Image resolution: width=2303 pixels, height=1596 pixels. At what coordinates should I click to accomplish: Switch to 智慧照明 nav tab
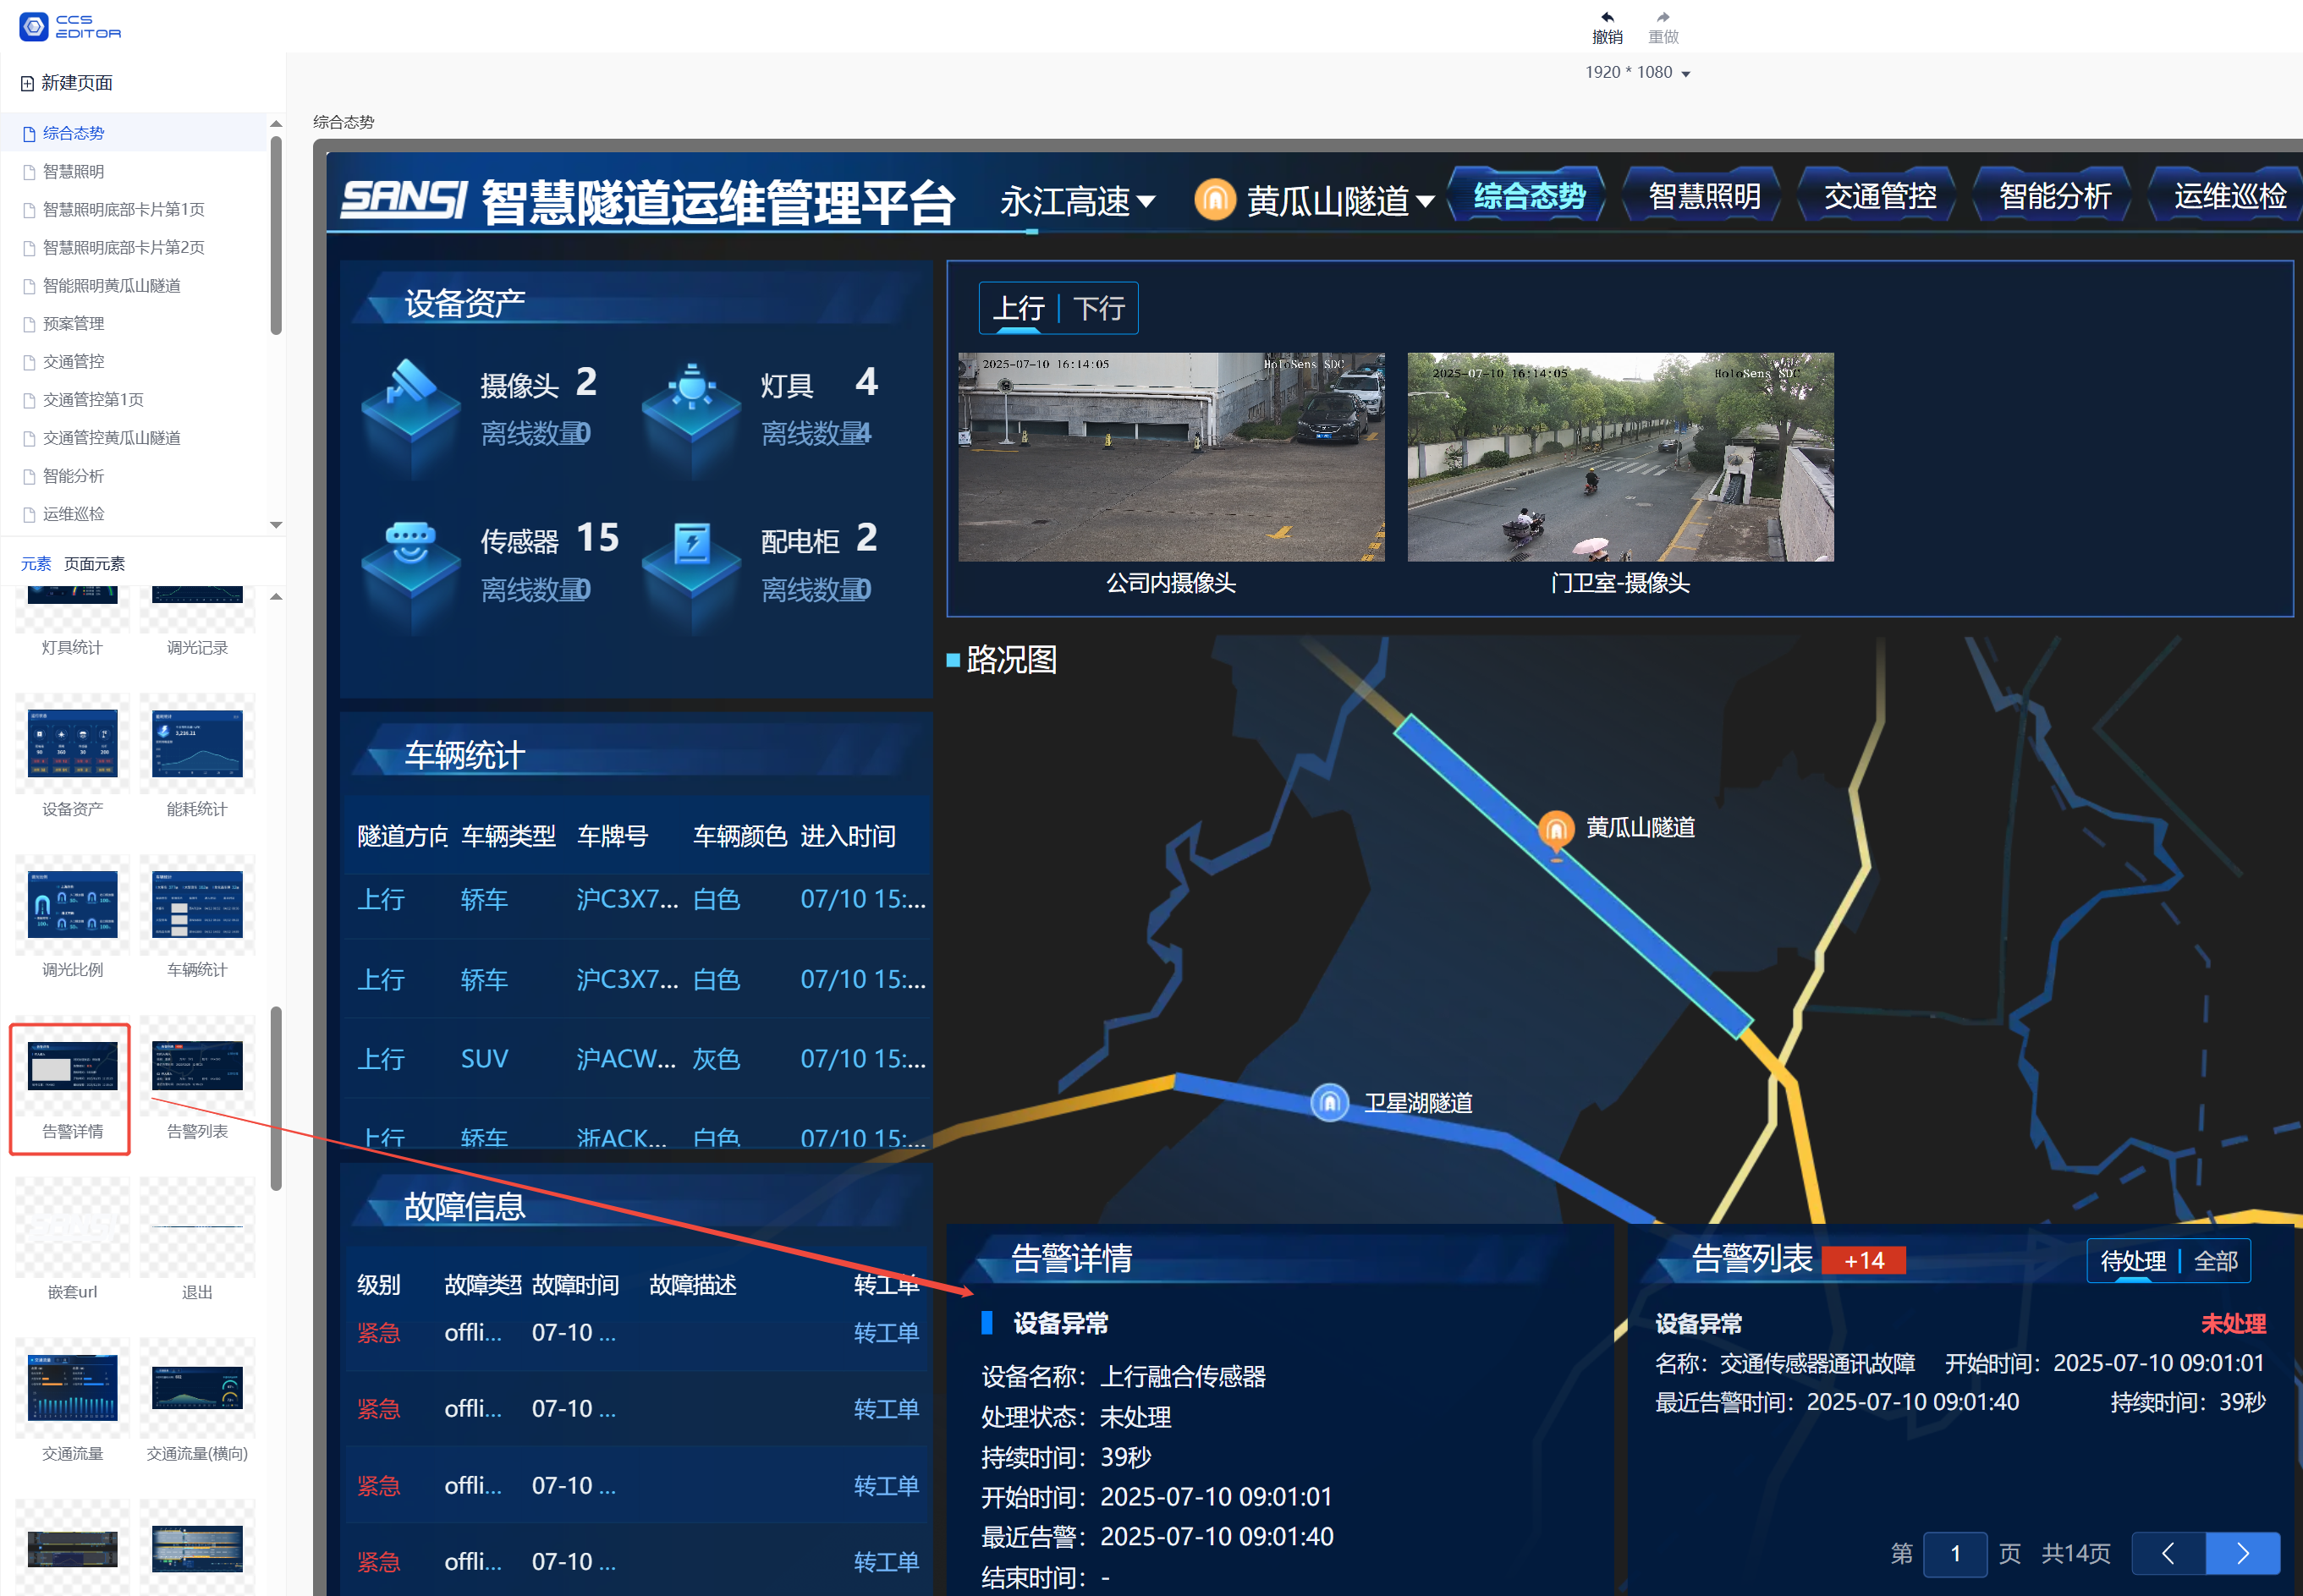pos(1704,196)
